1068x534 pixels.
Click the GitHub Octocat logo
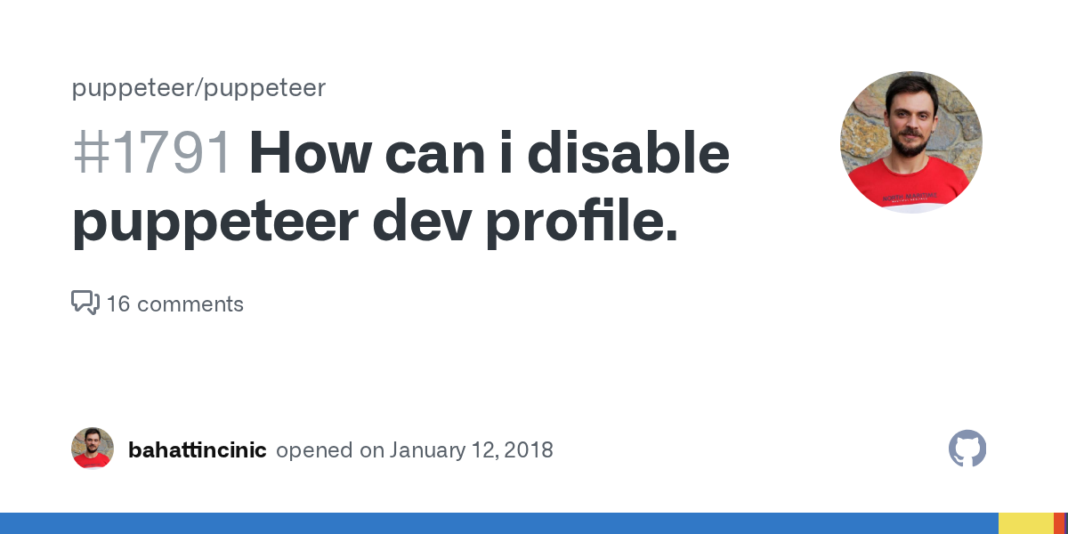967,449
